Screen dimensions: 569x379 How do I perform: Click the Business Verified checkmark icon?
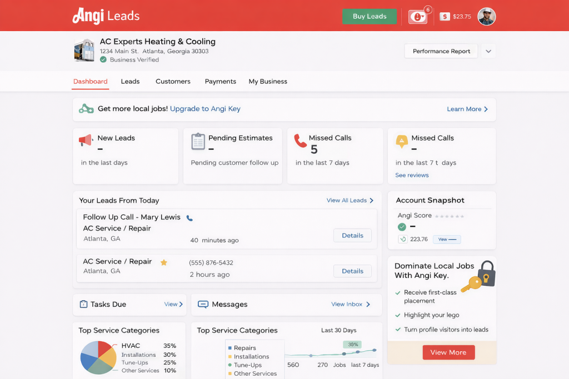103,59
